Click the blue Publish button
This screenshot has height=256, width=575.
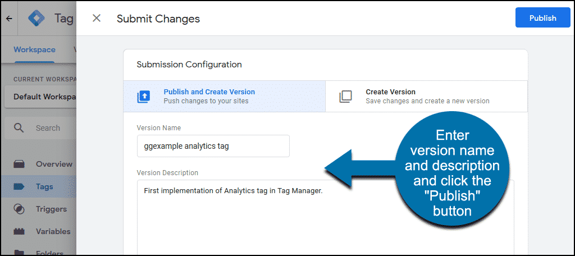[543, 18]
